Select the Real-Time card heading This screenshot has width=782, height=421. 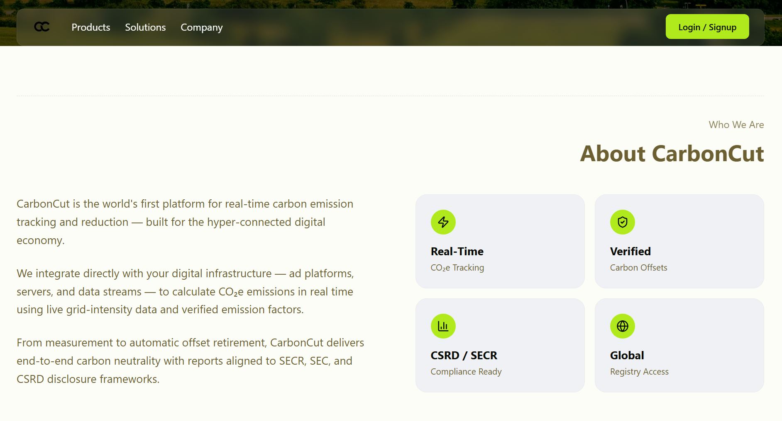pos(457,252)
